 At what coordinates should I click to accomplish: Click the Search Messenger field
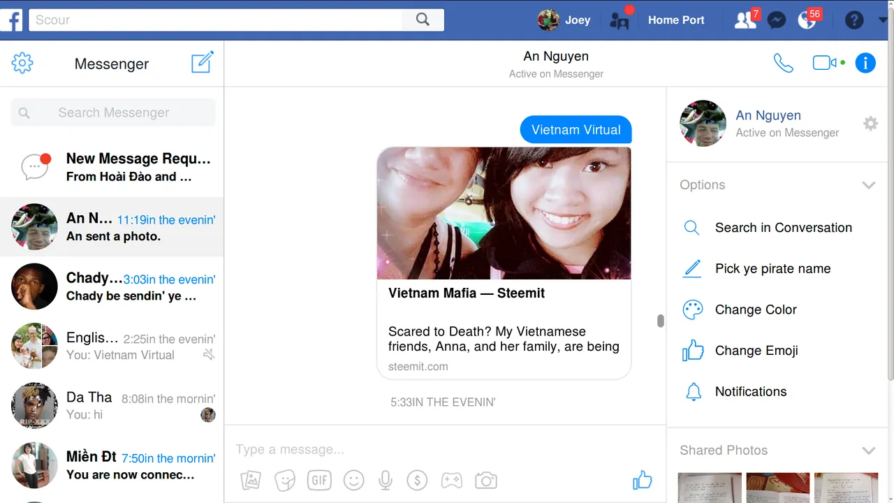click(113, 112)
